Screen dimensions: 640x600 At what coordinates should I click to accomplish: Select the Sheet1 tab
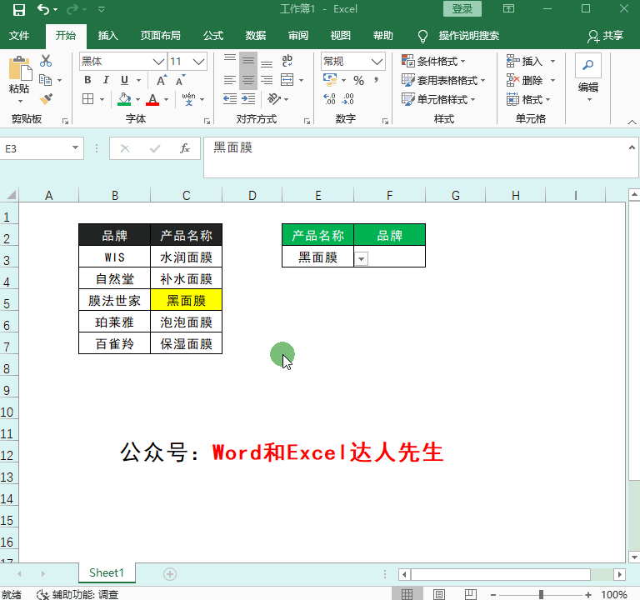pyautogui.click(x=107, y=573)
